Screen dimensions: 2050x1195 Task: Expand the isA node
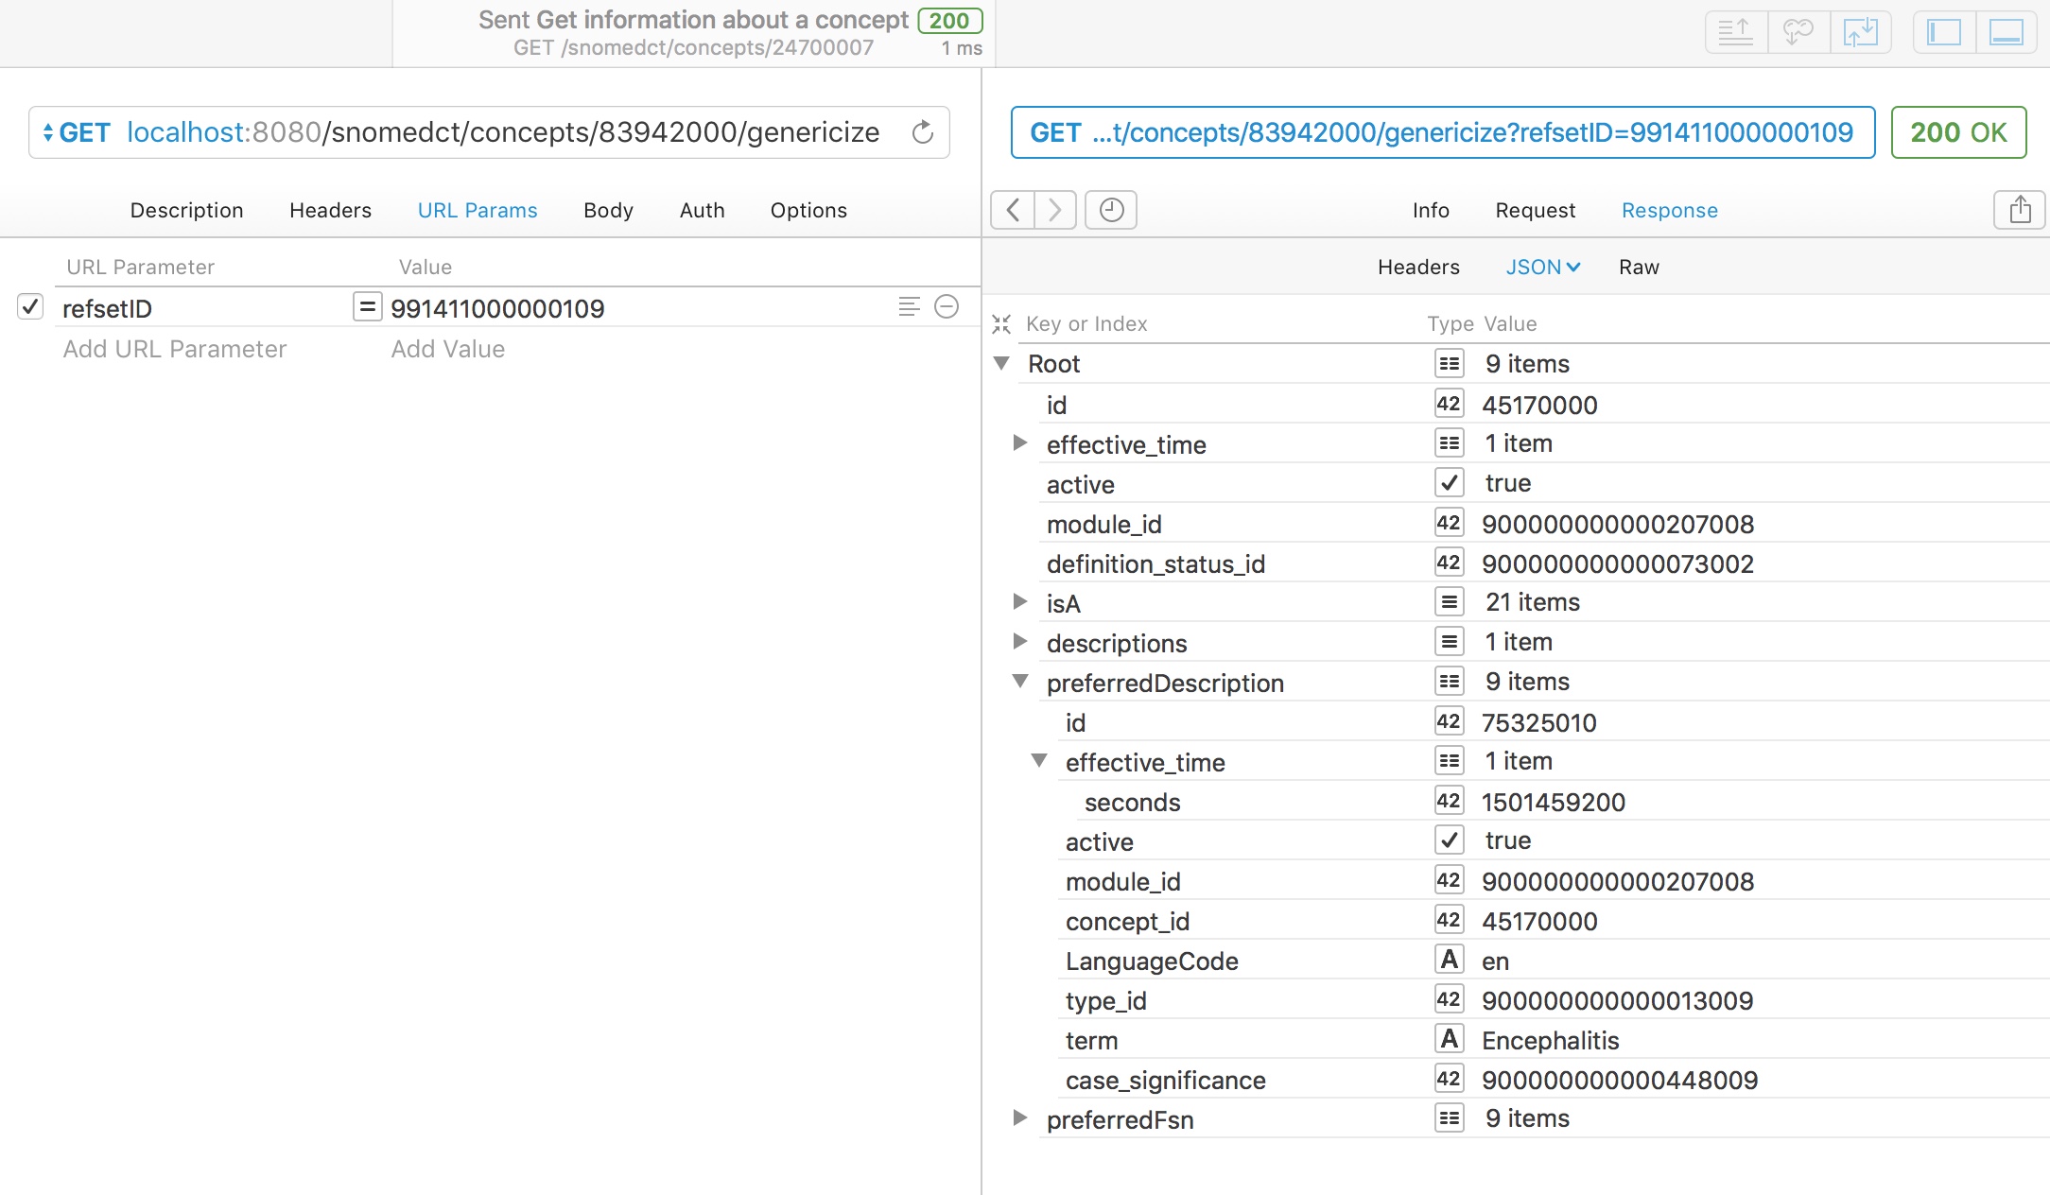click(x=1019, y=602)
